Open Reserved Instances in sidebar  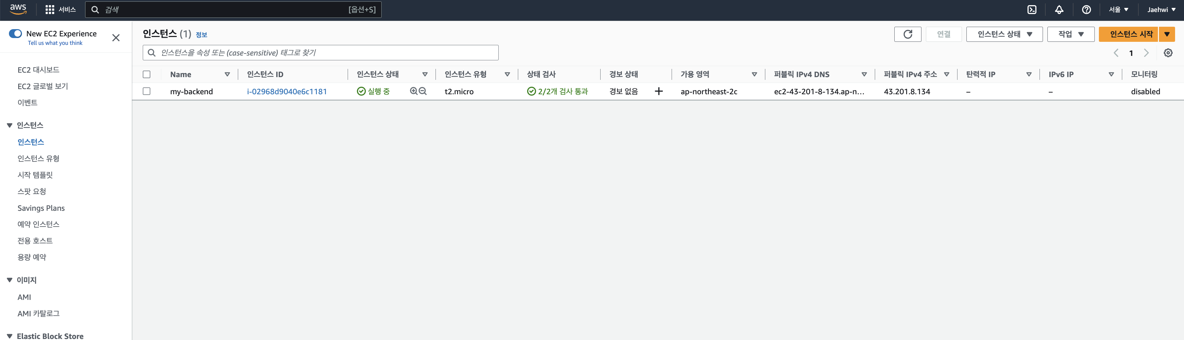[x=38, y=224]
